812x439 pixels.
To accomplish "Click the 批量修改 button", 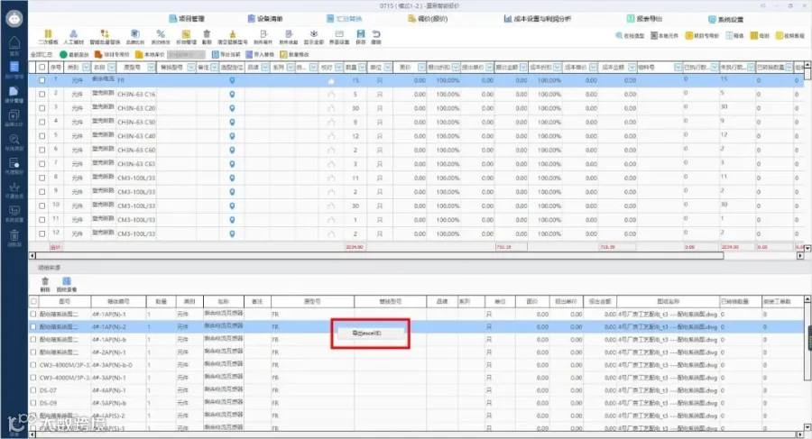I will (x=294, y=54).
